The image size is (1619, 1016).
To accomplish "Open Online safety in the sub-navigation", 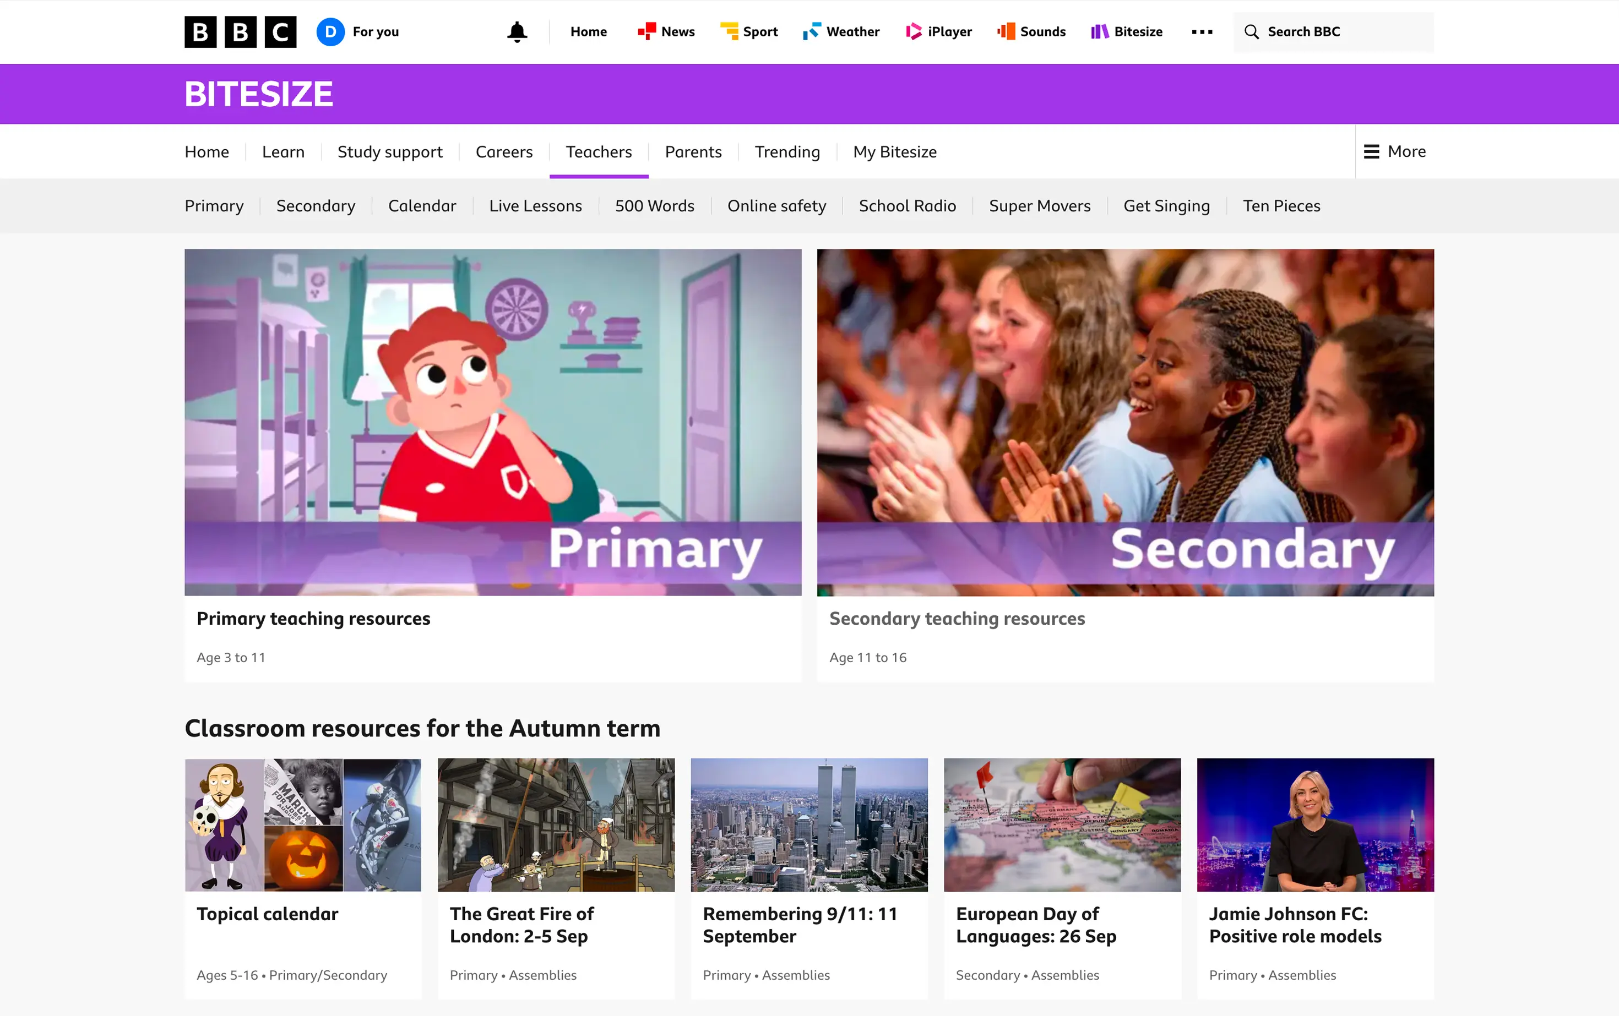I will point(776,206).
